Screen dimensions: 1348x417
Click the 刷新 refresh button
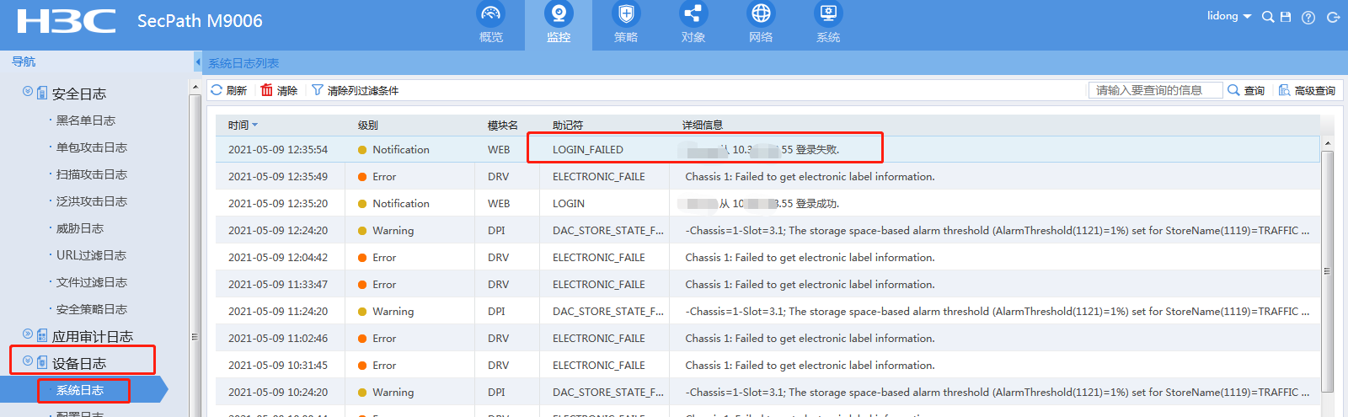click(228, 90)
